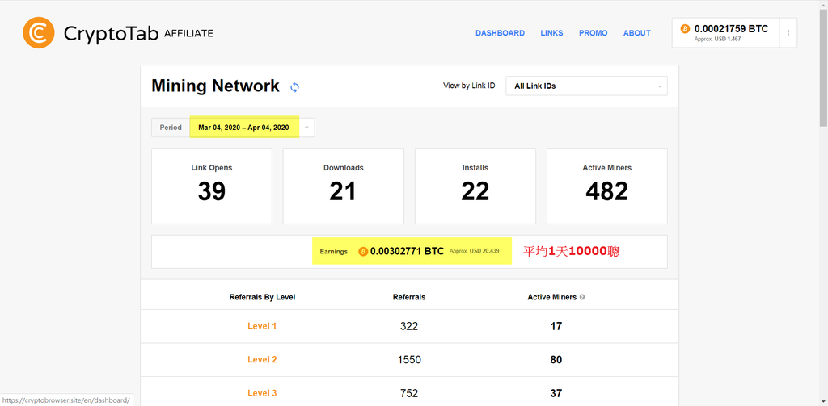The width and height of the screenshot is (828, 406).
Task: Click the 0.00021759 BTC balance box
Action: (725, 33)
